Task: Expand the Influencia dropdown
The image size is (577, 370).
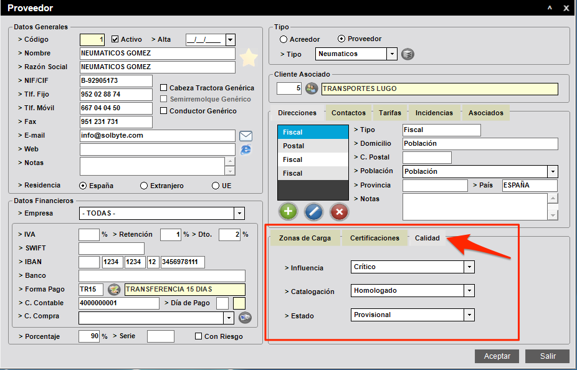Action: point(469,267)
